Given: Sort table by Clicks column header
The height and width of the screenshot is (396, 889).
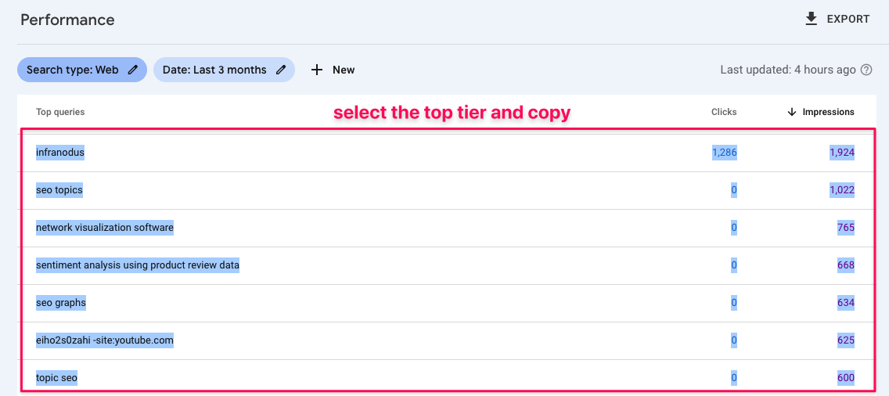Looking at the screenshot, I should [x=724, y=112].
